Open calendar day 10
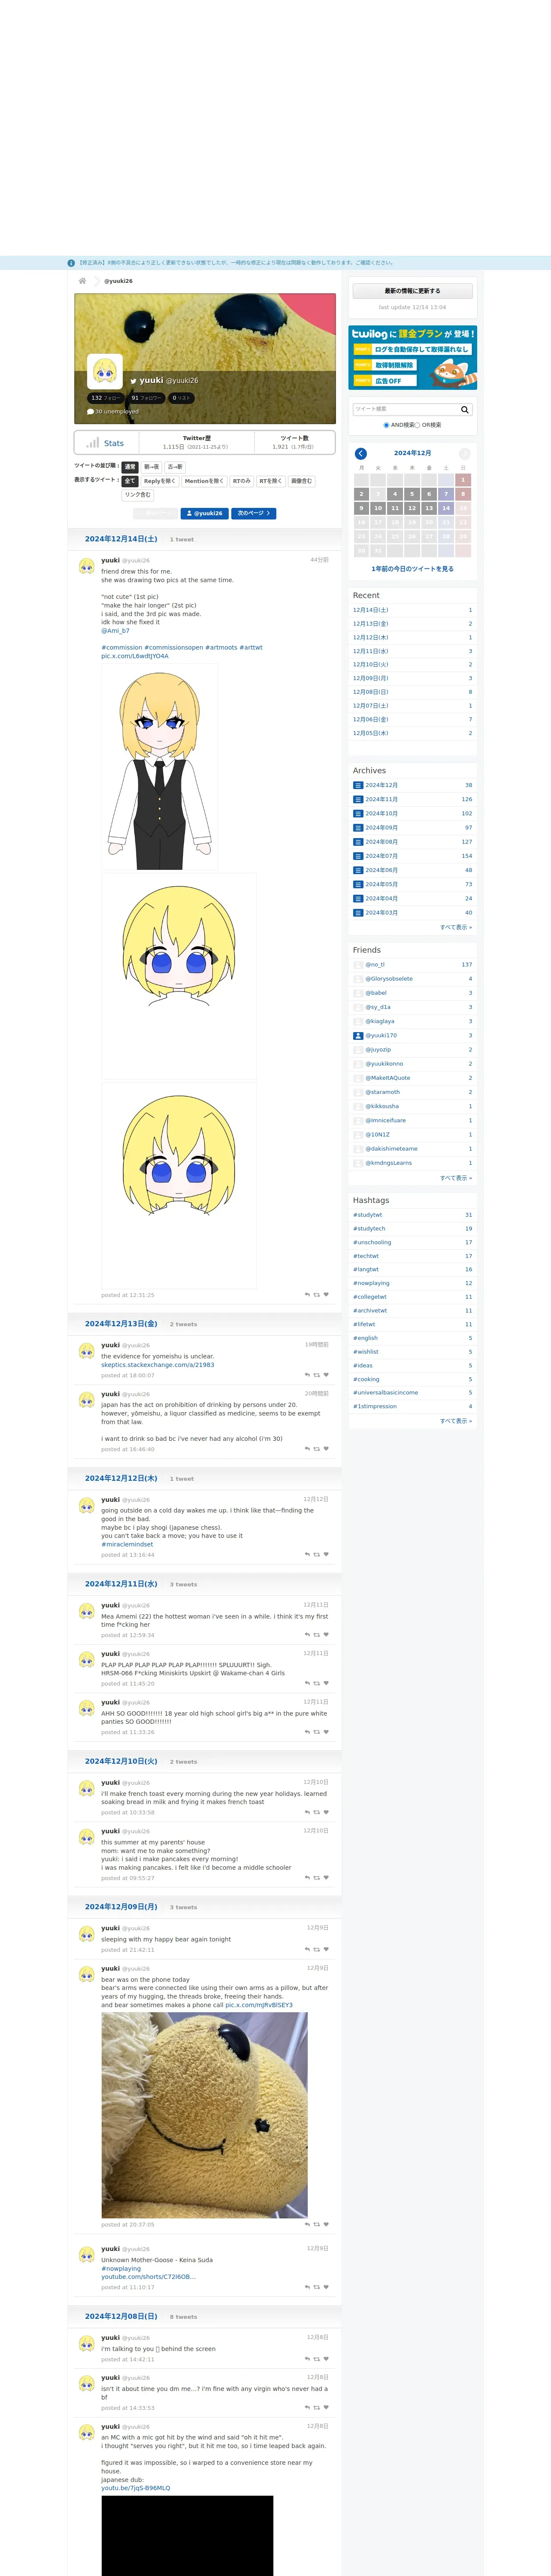The image size is (551, 2576). 378,508
